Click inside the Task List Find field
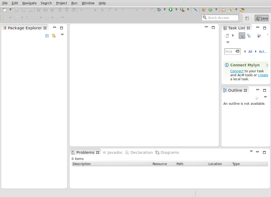This screenshot has width=271, height=197. 230,51
